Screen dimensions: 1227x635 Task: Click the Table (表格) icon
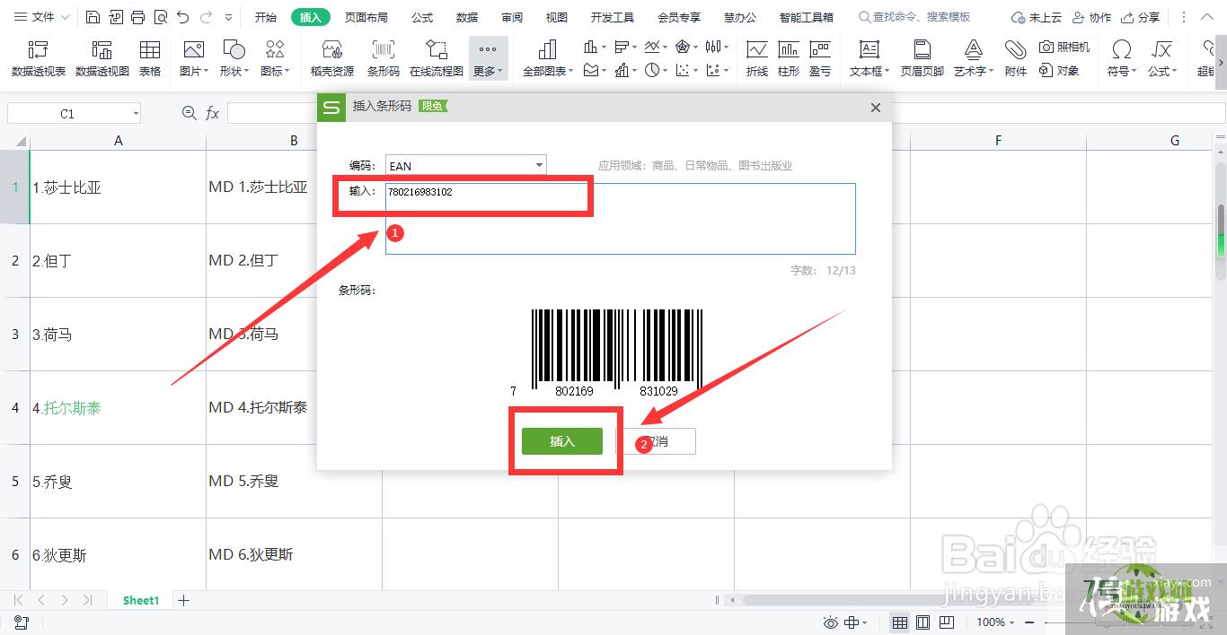150,58
